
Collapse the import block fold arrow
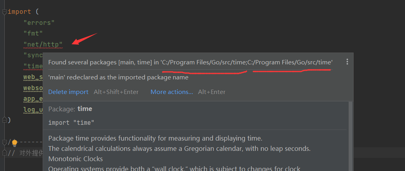click(4, 12)
